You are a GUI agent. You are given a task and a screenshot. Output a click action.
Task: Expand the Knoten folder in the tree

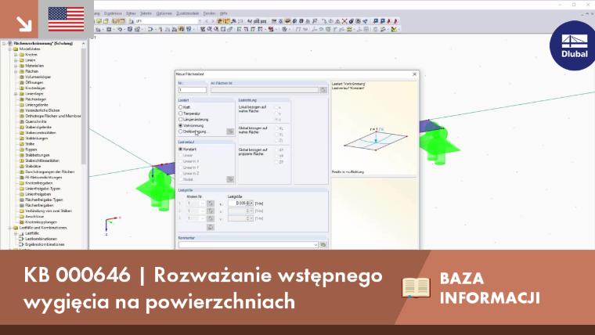tap(16, 55)
